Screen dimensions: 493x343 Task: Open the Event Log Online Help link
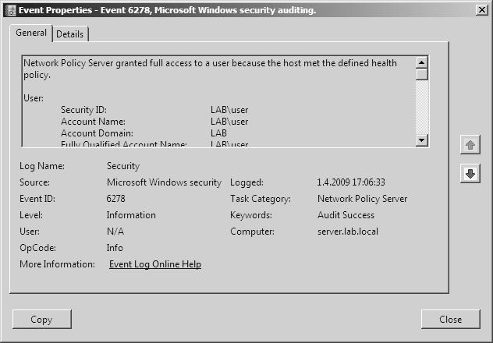[155, 264]
